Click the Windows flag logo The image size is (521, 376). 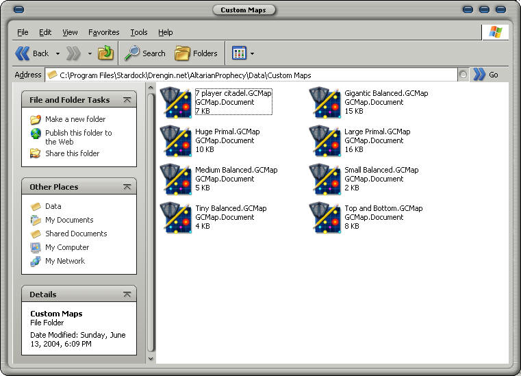tap(495, 32)
